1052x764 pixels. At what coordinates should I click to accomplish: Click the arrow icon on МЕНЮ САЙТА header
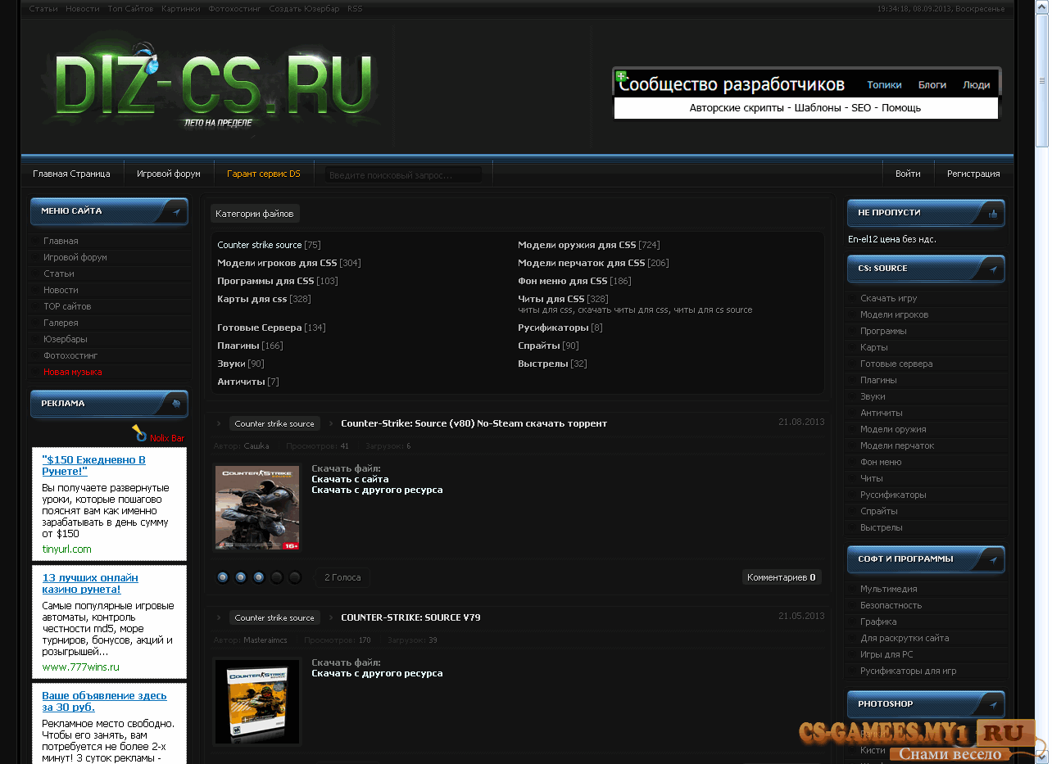point(176,211)
